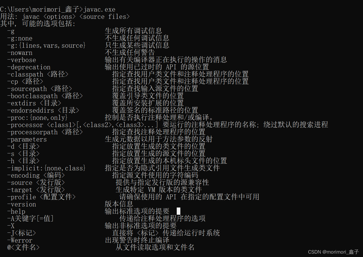Click the -bootclasspath <路径> option
This screenshot has width=363, height=257.
pyautogui.click(x=45, y=96)
